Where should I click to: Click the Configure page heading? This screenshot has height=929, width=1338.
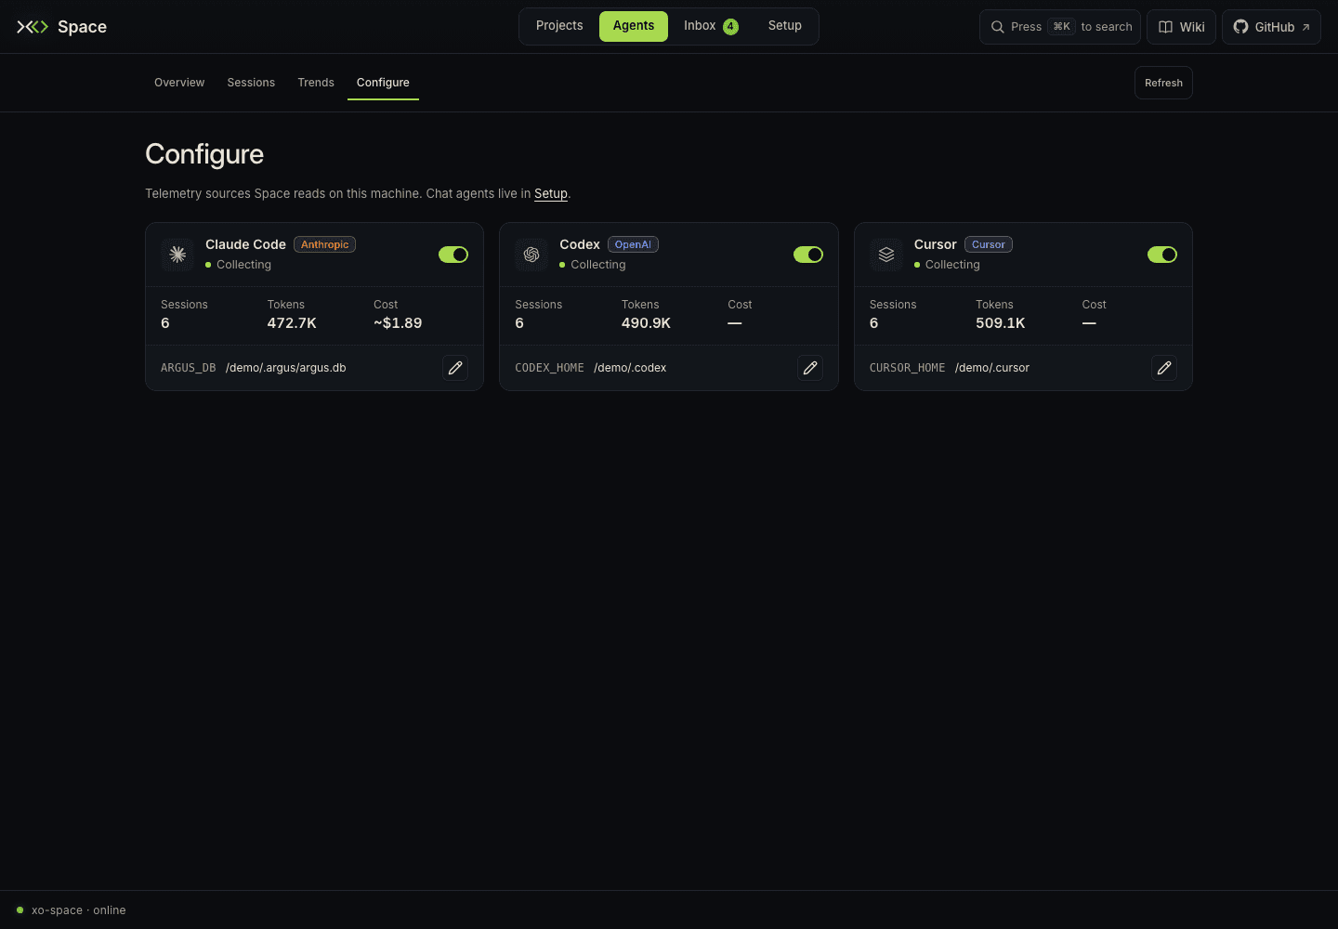point(204,154)
